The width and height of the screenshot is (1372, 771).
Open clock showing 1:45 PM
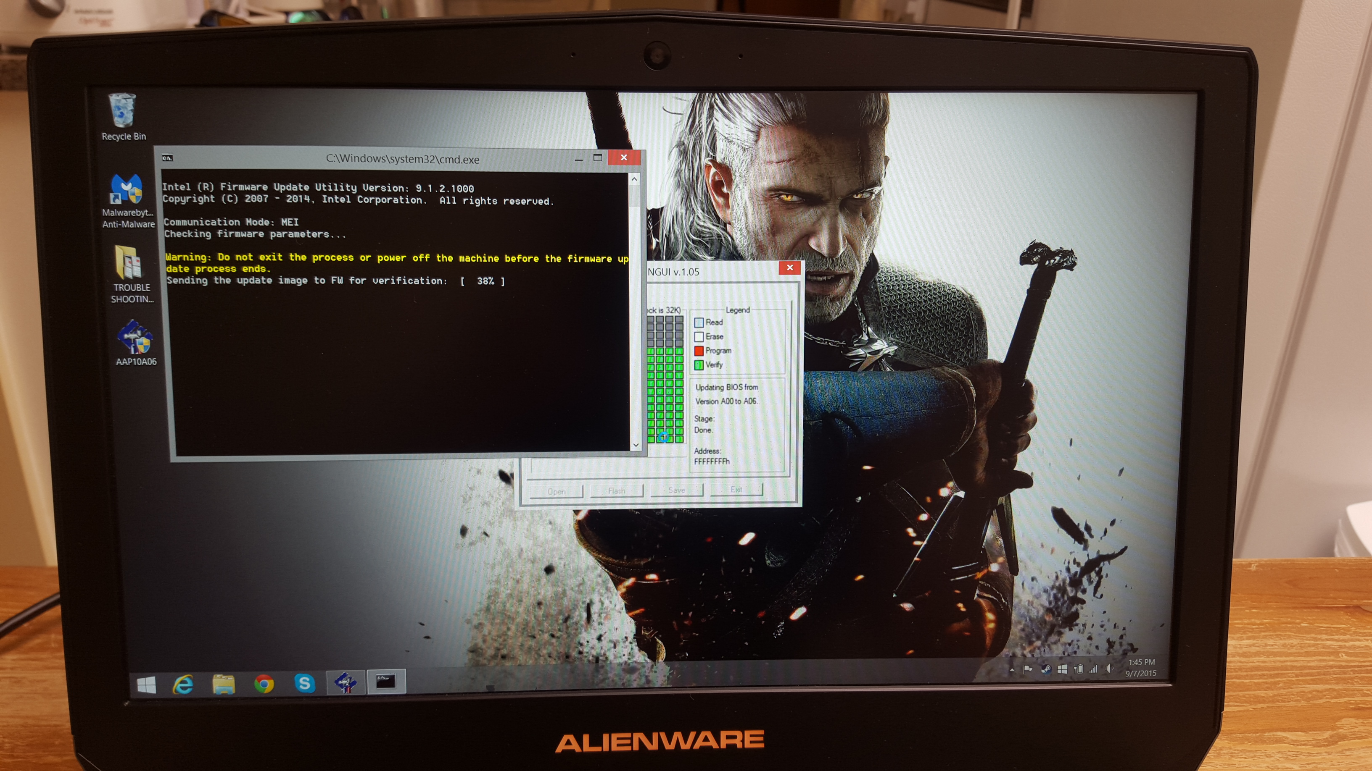pyautogui.click(x=1141, y=663)
